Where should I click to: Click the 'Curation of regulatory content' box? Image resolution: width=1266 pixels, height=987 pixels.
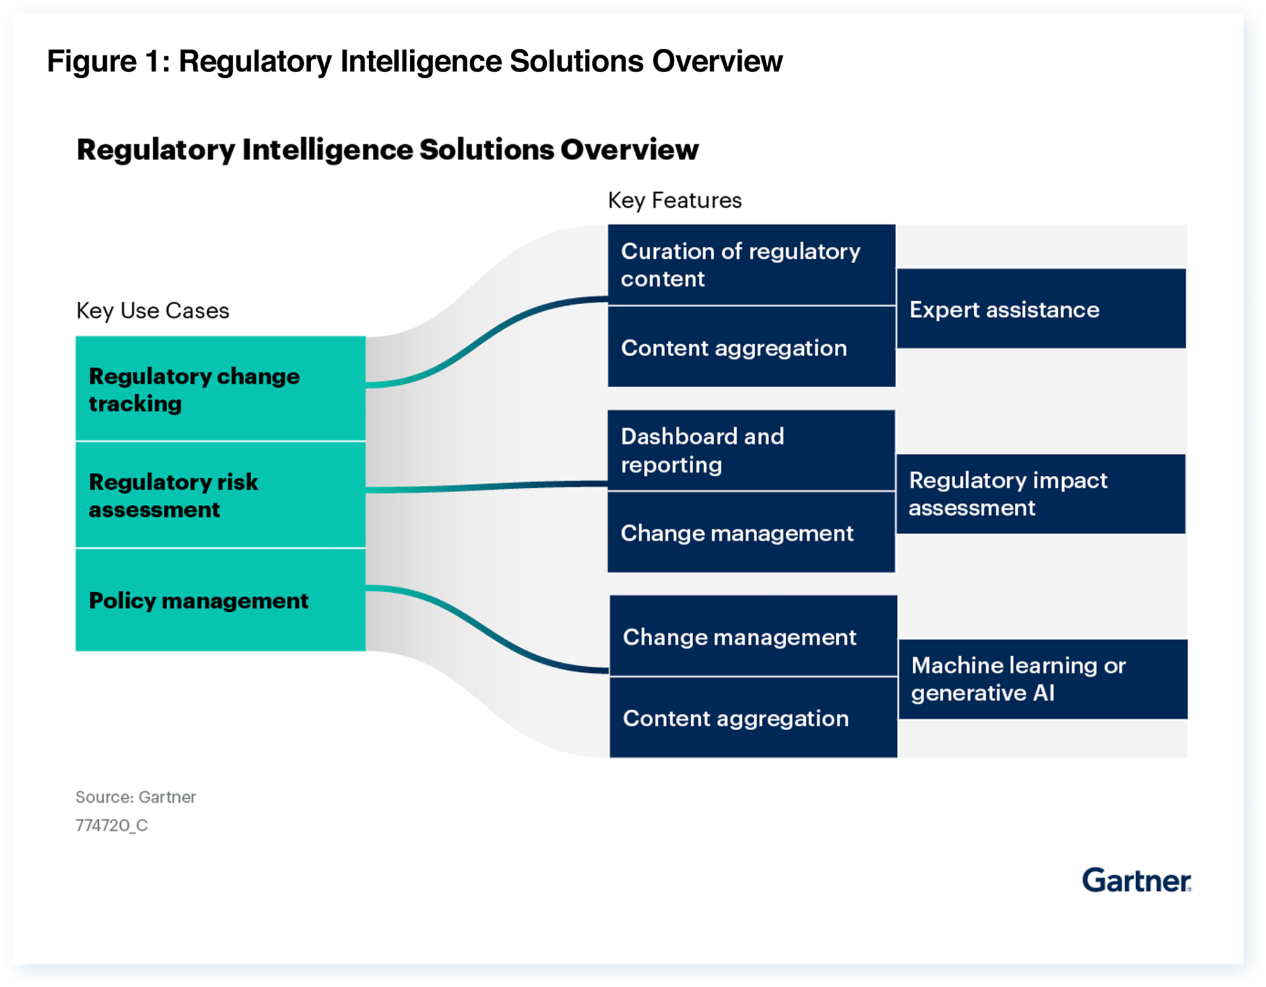point(751,264)
